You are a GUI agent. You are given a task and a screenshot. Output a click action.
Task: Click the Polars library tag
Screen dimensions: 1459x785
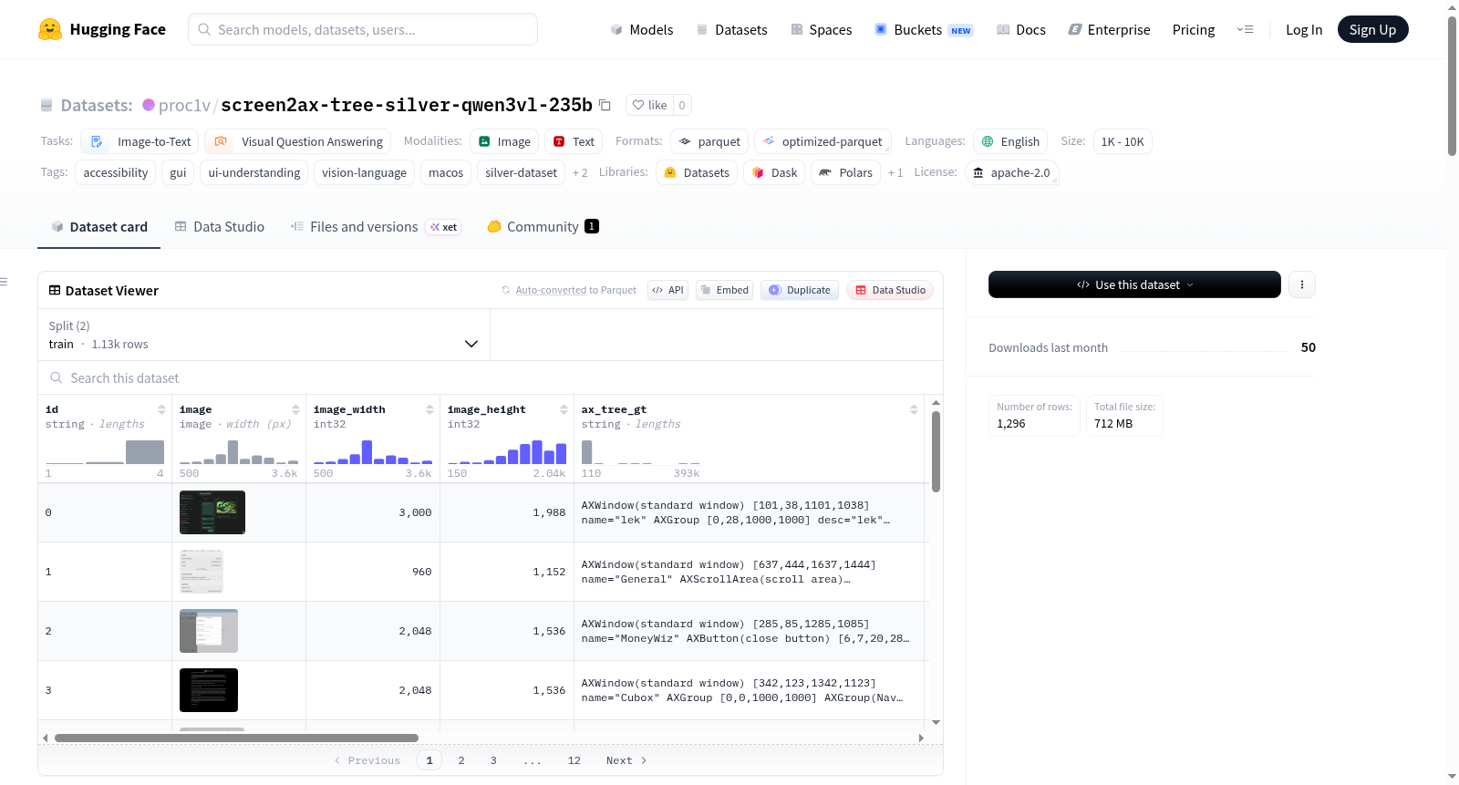(x=846, y=172)
